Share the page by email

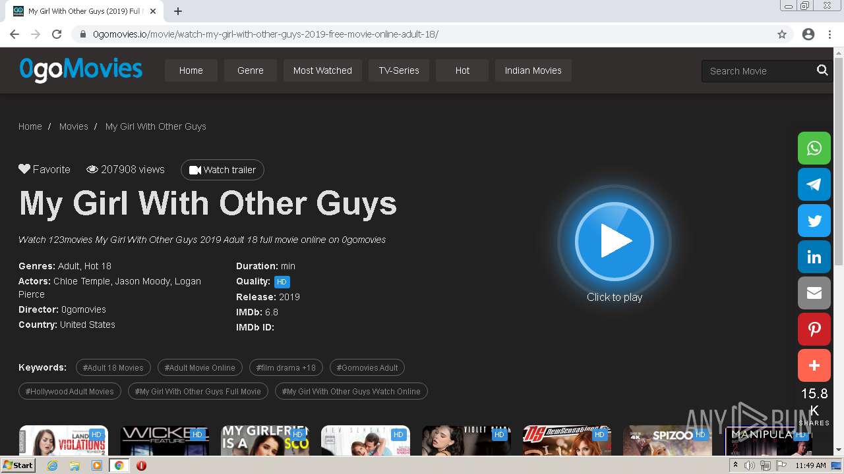pyautogui.click(x=814, y=293)
